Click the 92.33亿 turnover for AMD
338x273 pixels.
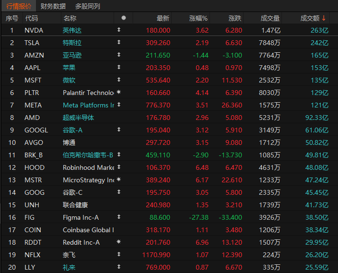tap(317, 118)
